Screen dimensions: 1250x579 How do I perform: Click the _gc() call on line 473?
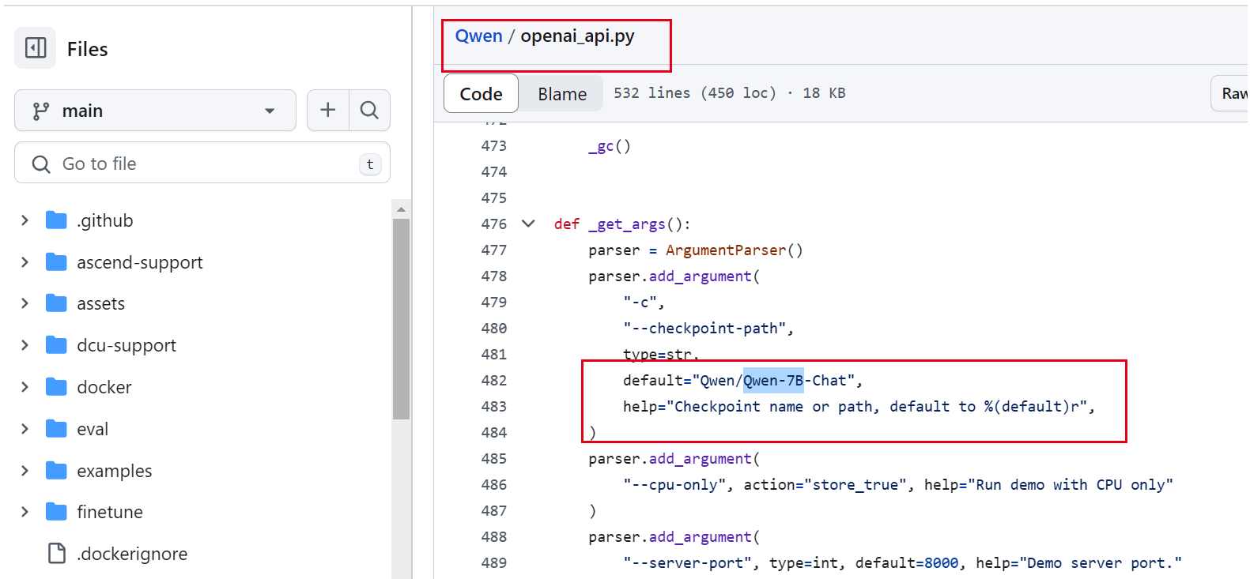point(610,146)
